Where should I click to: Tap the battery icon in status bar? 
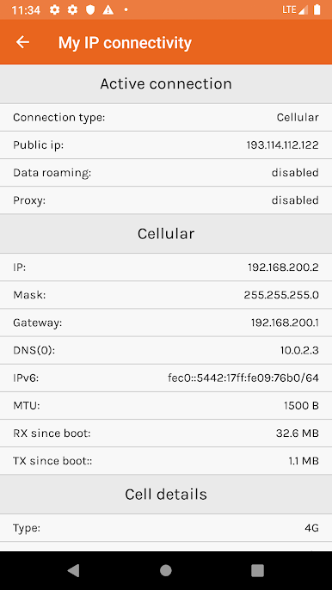pos(317,9)
